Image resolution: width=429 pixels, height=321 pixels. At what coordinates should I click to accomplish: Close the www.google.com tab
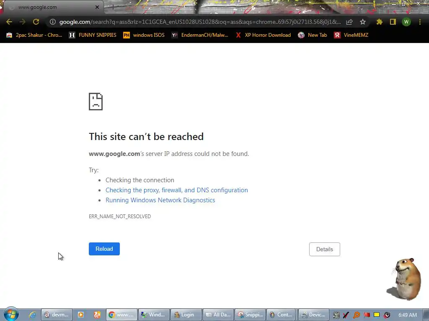point(97,8)
